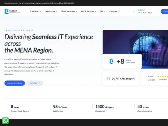
Task: Call the +971 4 241 4120 number link
Action: (x=145, y=13)
